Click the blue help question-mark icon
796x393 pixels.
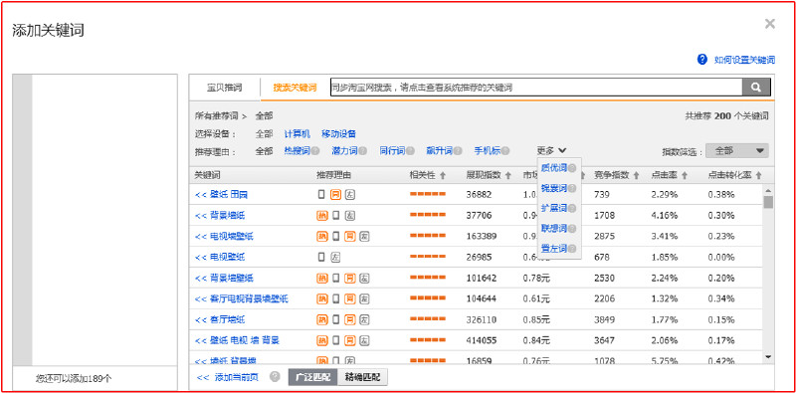[x=702, y=60]
